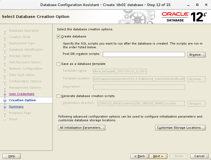
Task: Click the Summary step bullet icon
Action: (5, 106)
